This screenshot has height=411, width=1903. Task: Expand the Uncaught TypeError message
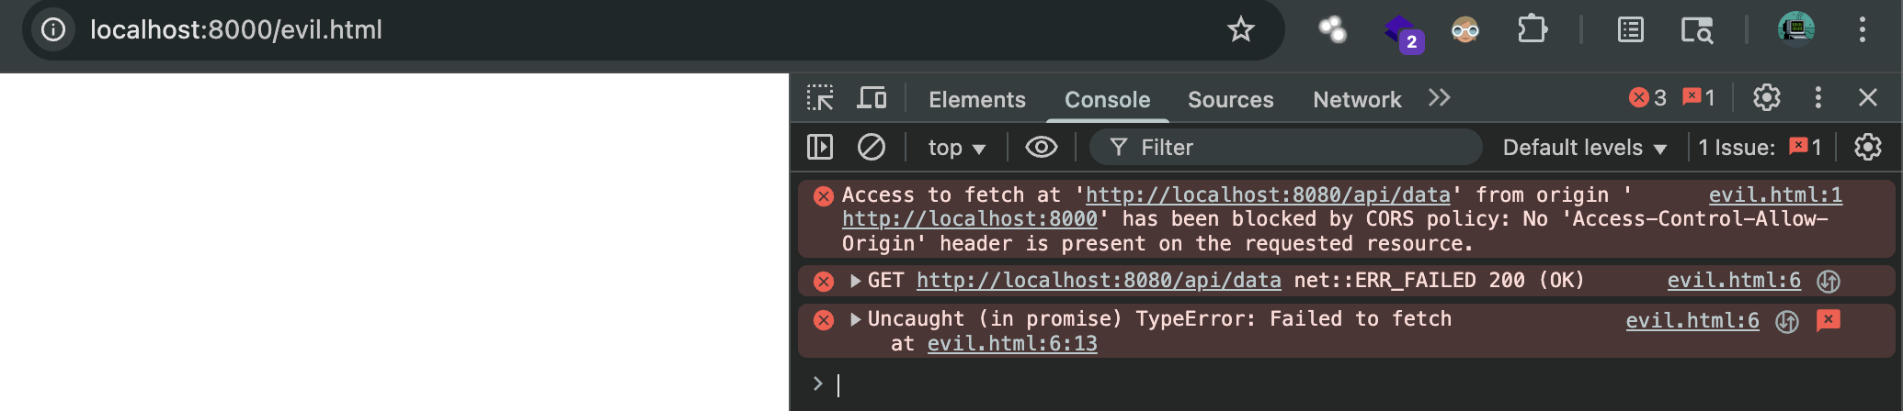click(x=856, y=319)
